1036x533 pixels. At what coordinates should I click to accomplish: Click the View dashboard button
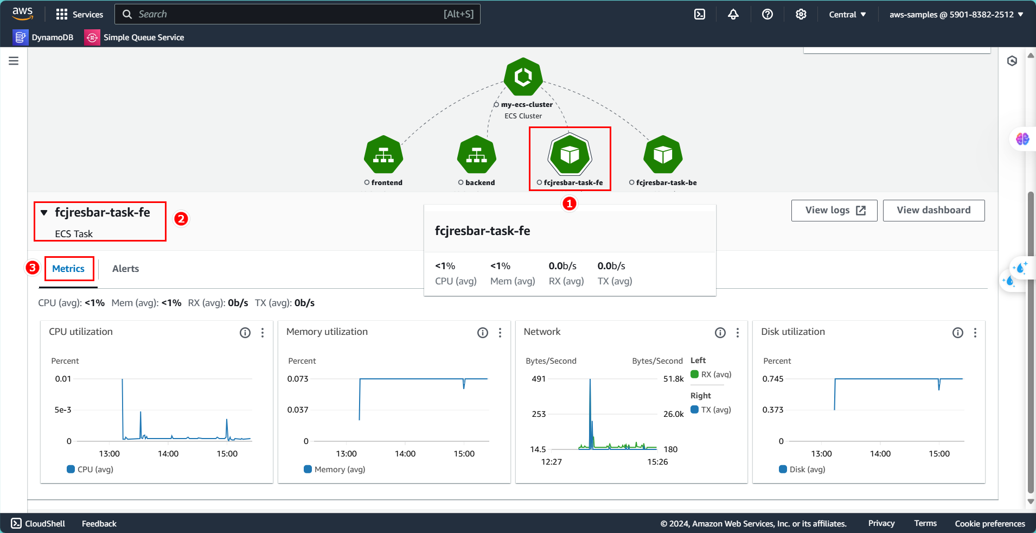(933, 211)
